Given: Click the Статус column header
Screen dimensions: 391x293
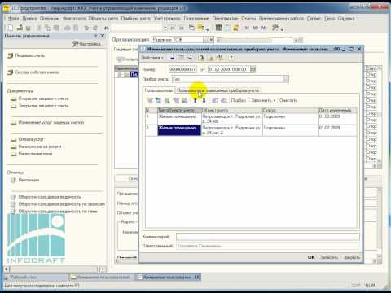Looking at the screenshot, I should point(290,110).
